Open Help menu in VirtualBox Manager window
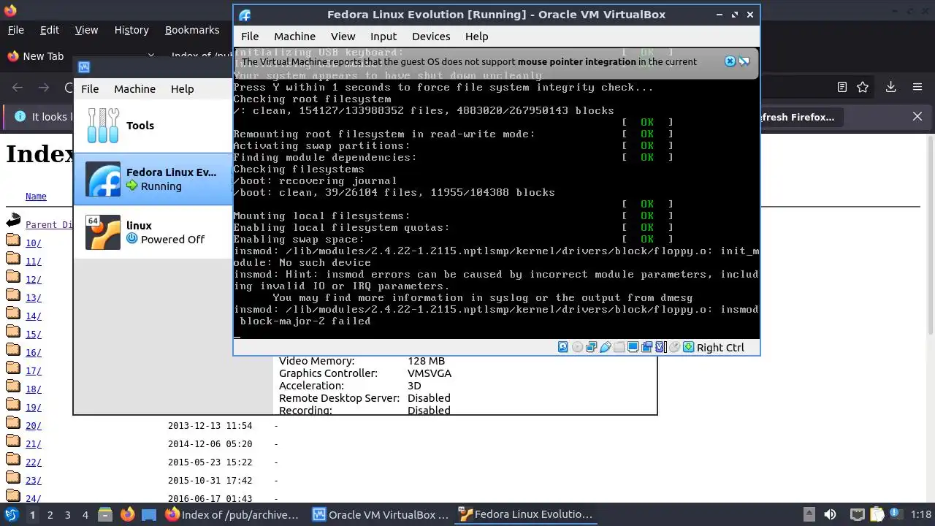The image size is (935, 526). tap(182, 88)
